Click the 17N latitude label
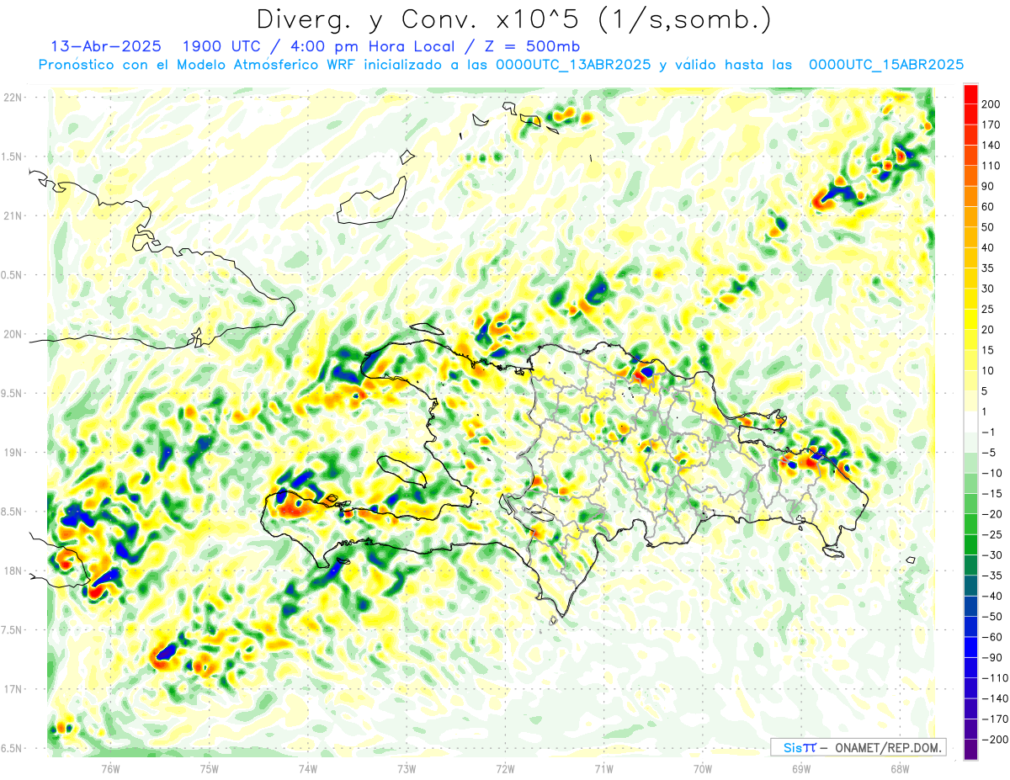Viewport: 1010px width, 780px height. 13,689
